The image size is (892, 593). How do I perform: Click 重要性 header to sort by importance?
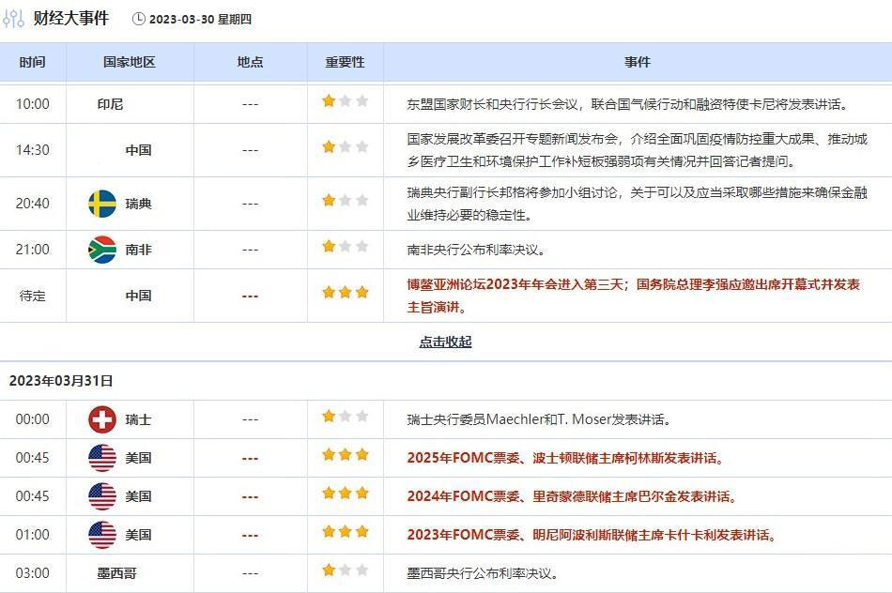345,61
